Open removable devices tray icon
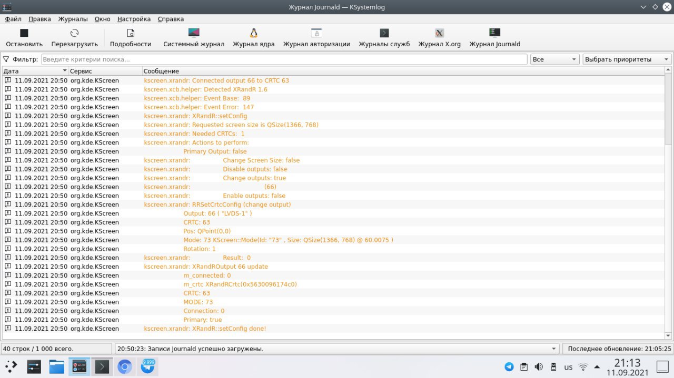 click(x=553, y=367)
